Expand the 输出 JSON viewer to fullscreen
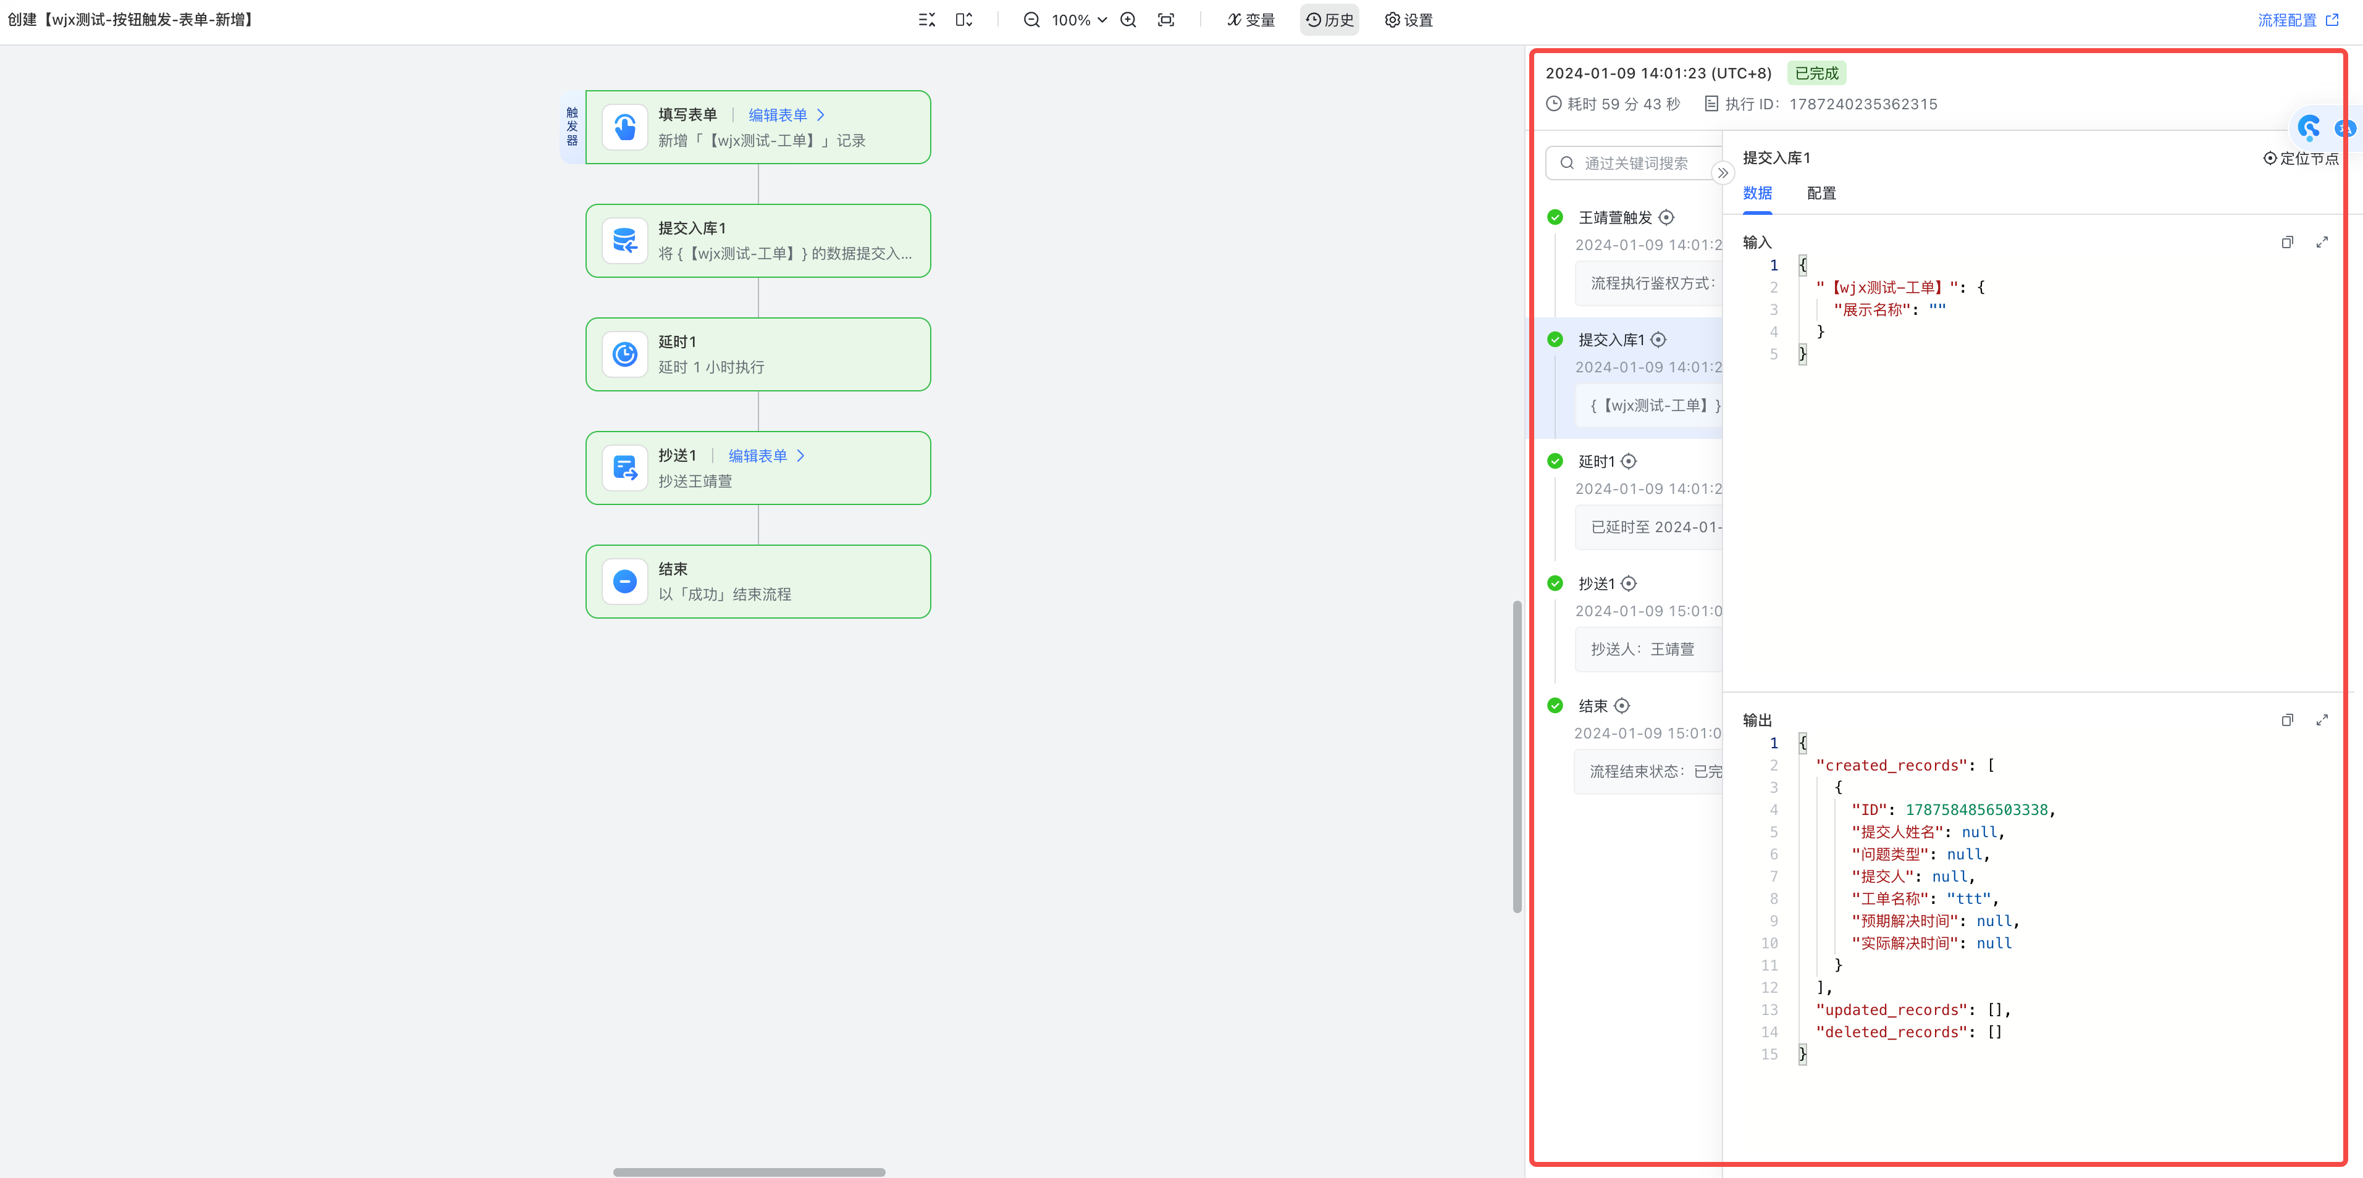This screenshot has height=1178, width=2363. [2322, 720]
